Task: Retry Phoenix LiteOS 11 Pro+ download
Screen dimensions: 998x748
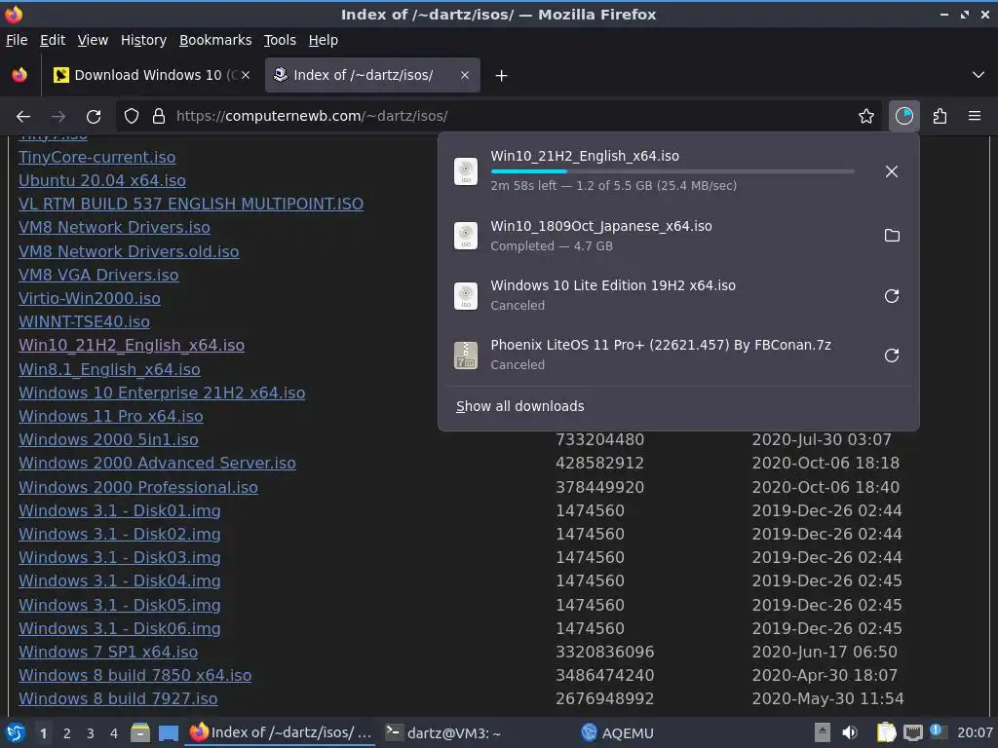Action: coord(892,355)
